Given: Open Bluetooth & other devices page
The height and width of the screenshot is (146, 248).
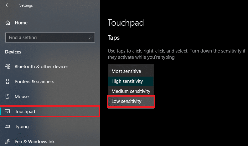Looking at the screenshot, I should click(41, 67).
